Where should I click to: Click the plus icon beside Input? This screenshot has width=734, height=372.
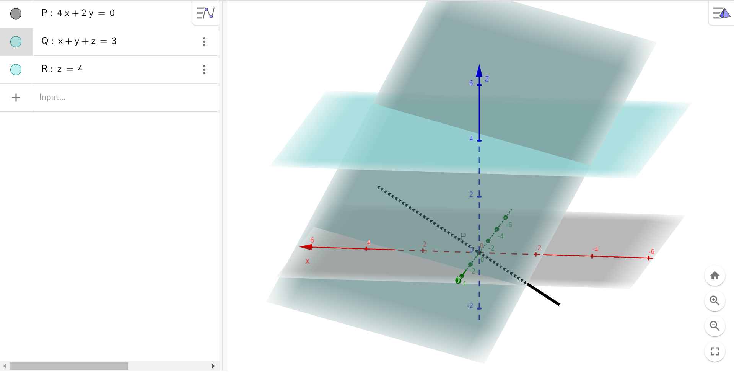[16, 98]
